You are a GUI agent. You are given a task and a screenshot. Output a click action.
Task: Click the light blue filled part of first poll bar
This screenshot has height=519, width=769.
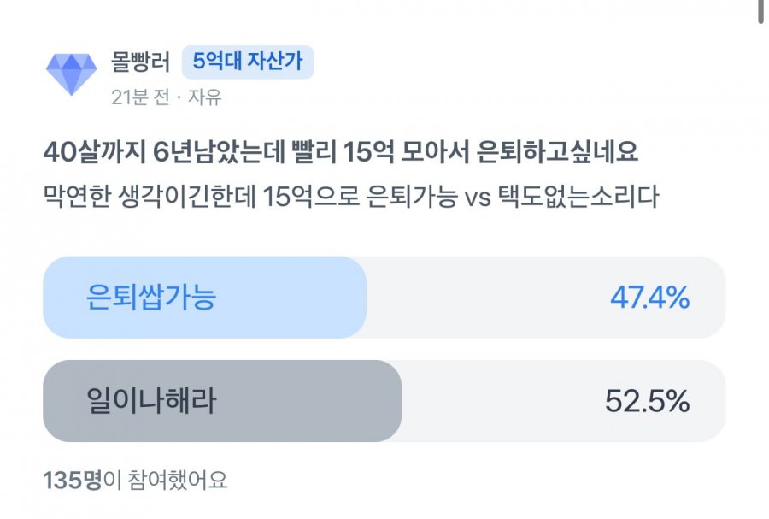point(204,298)
